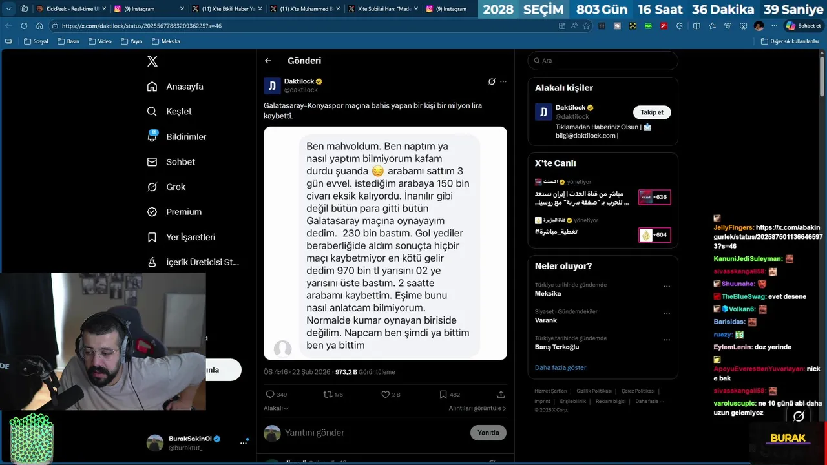The image size is (827, 465).
Task: Click the post share icon
Action: click(501, 394)
